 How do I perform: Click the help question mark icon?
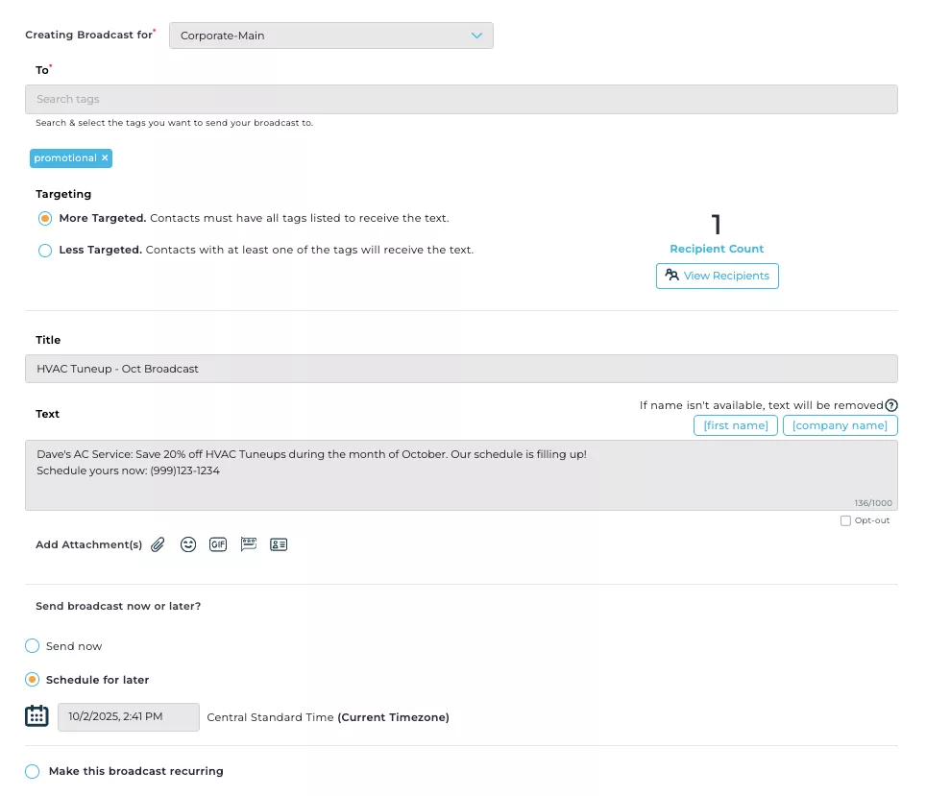891,405
